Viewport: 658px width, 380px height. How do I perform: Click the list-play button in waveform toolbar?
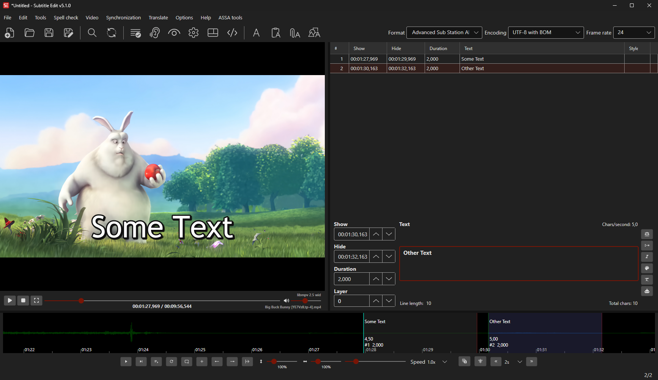pyautogui.click(x=156, y=362)
